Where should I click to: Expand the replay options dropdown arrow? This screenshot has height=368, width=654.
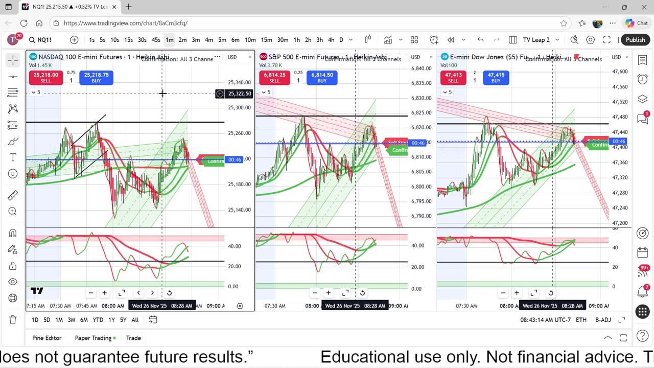pos(463,40)
